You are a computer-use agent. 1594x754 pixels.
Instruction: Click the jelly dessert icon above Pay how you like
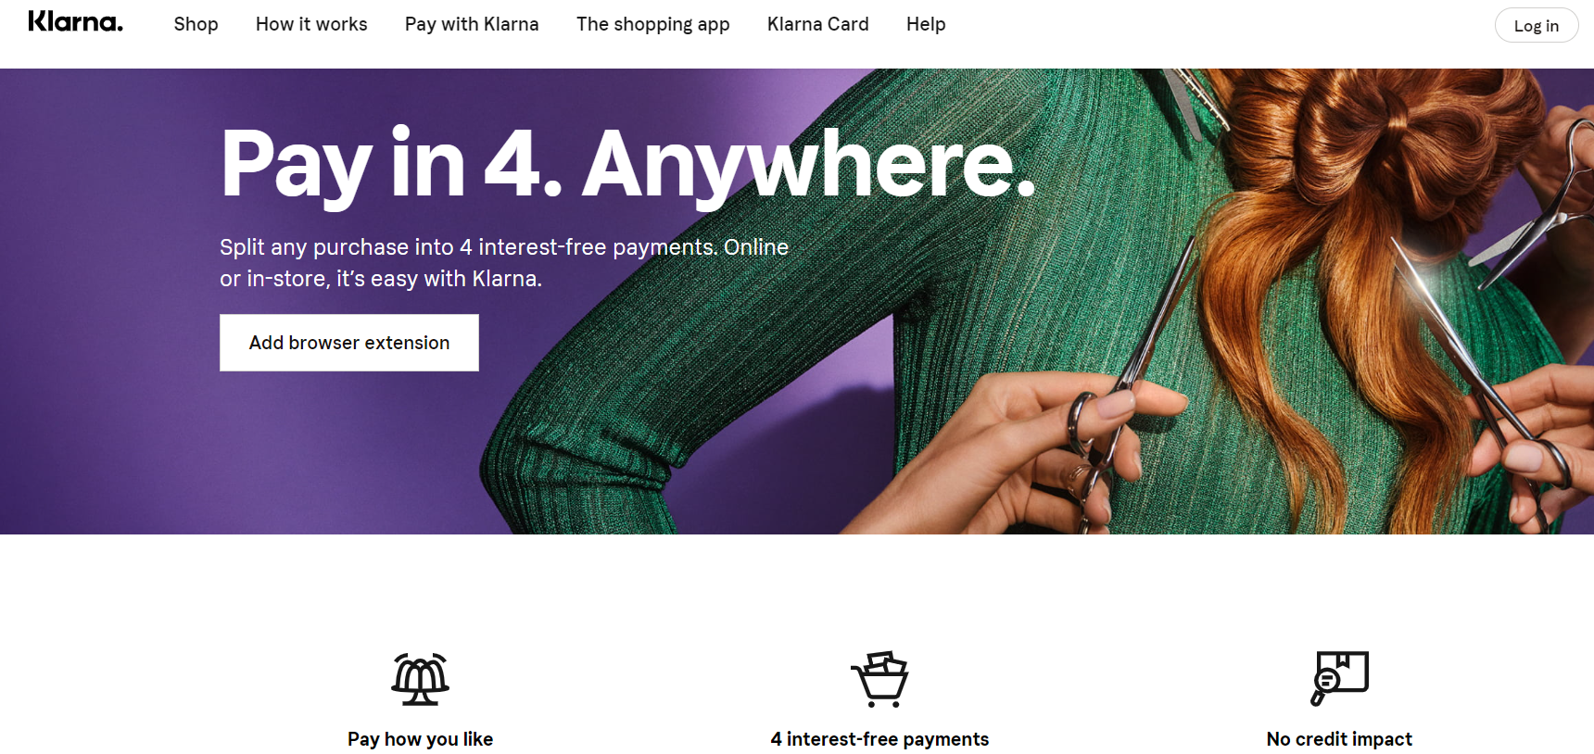click(x=420, y=679)
